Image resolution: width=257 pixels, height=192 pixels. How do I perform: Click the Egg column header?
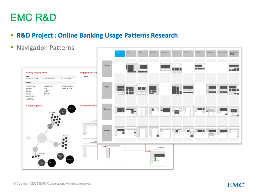tap(131, 54)
